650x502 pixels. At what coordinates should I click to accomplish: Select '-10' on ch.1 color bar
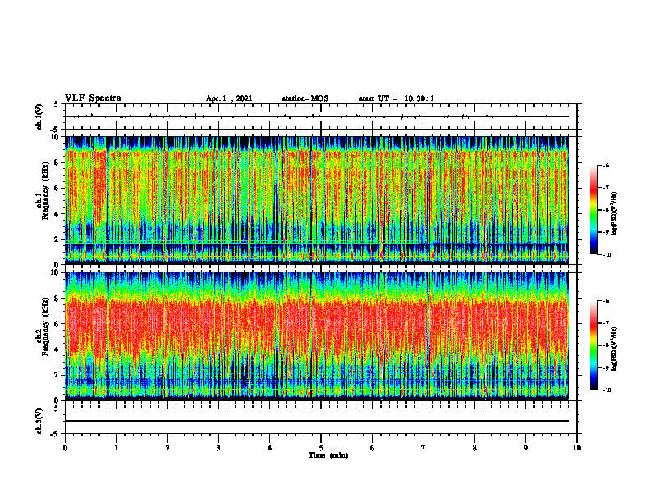(x=607, y=255)
